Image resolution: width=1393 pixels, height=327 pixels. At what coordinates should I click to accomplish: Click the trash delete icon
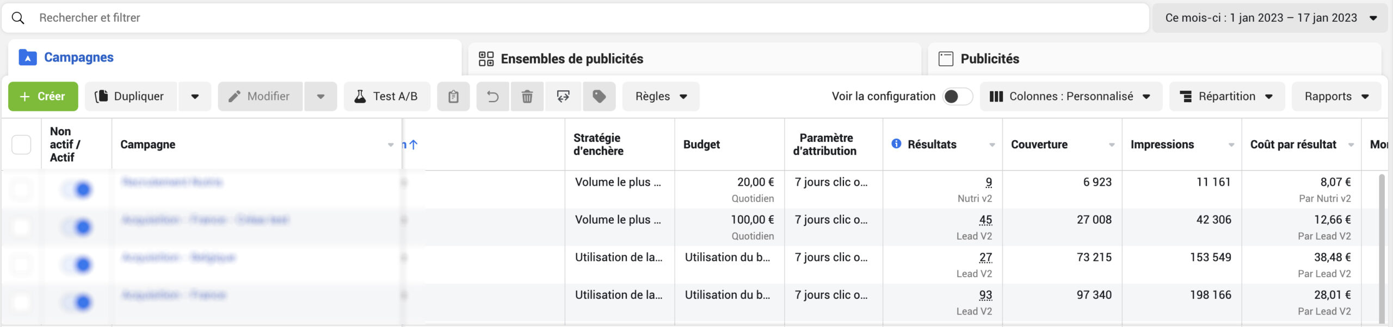click(527, 97)
